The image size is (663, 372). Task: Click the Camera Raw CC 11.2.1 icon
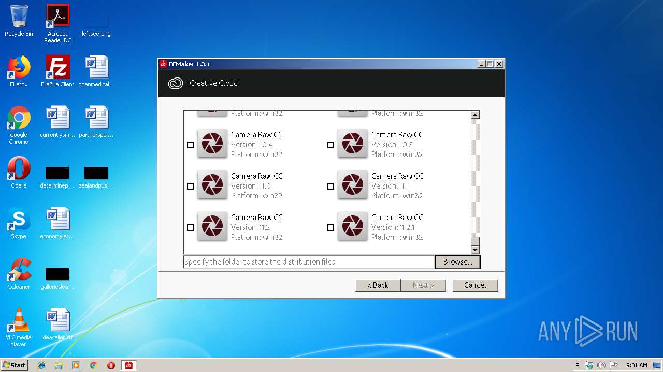coord(353,226)
